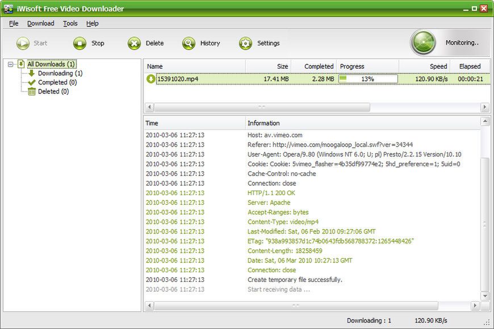The image size is (494, 329).
Task: Click the Settings button label
Action: coord(269,43)
